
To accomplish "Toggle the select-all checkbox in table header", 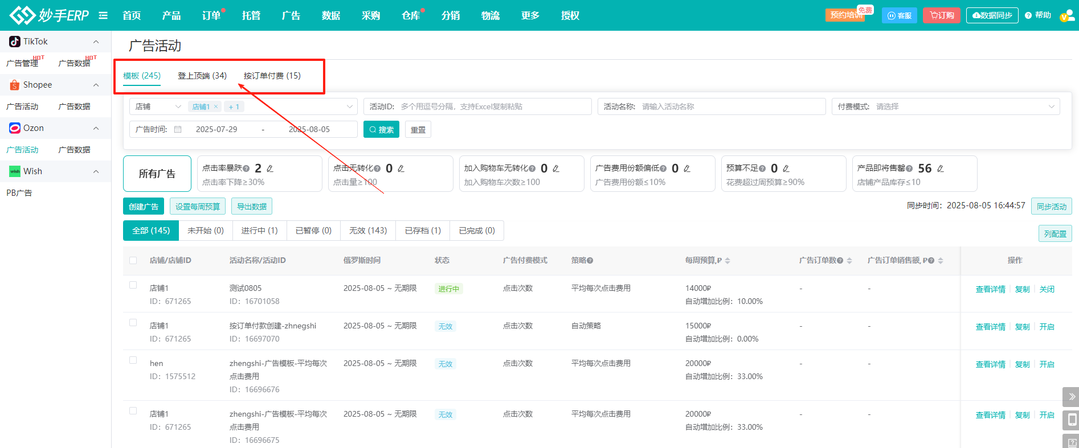I will (x=133, y=260).
